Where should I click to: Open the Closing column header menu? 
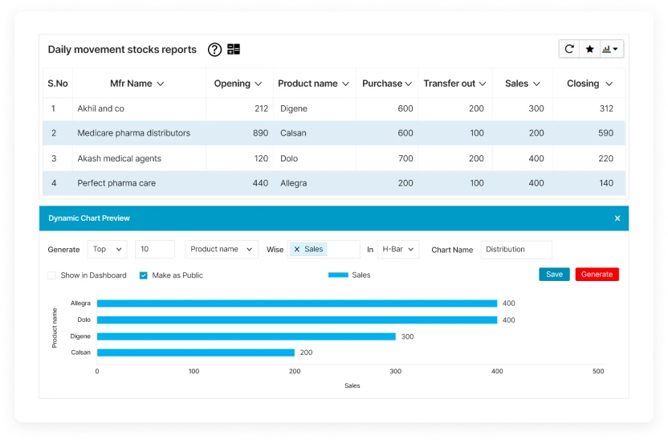tap(609, 84)
